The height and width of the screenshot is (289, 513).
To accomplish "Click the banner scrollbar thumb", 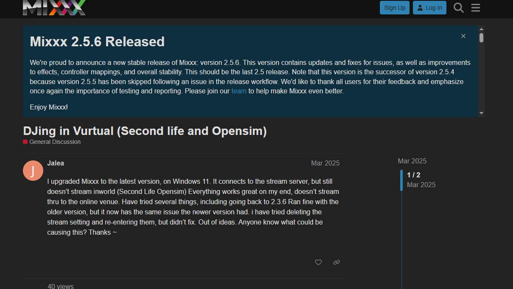I will [x=481, y=38].
